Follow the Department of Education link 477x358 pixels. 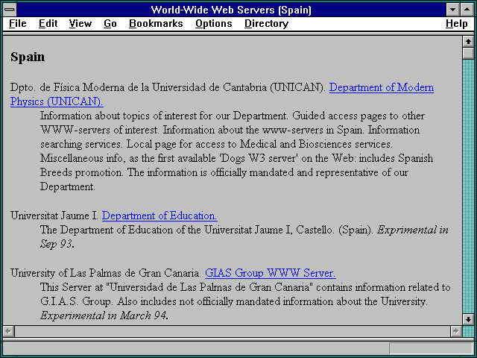tap(159, 216)
